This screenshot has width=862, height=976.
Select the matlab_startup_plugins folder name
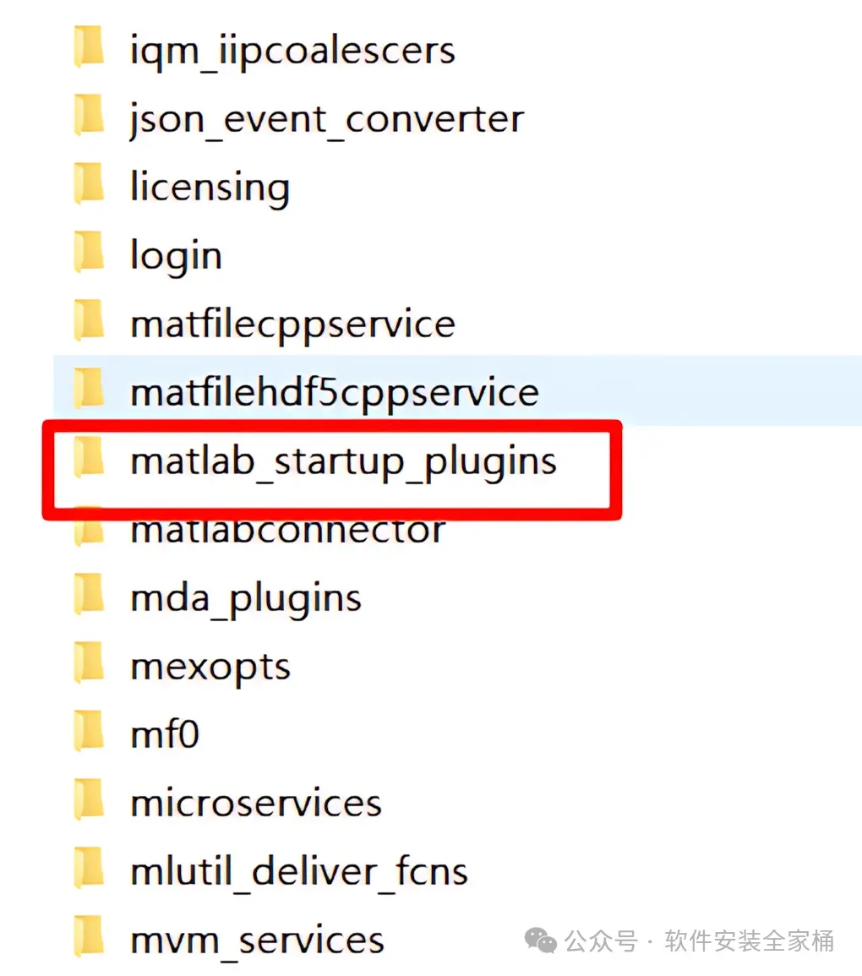click(x=343, y=462)
